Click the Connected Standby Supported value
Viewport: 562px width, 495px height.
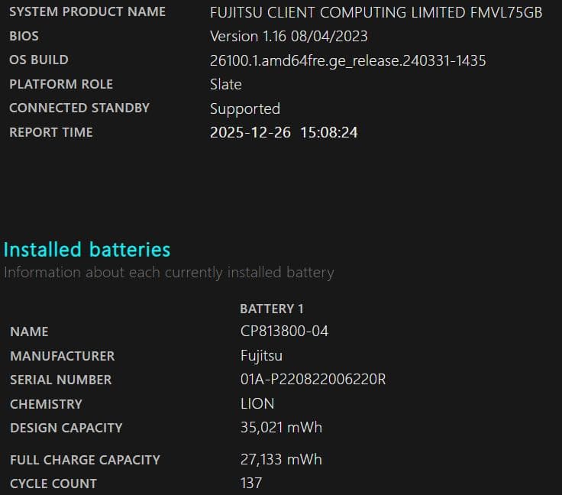[x=245, y=108]
